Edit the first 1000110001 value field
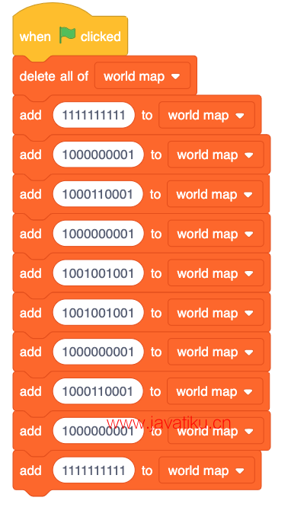The height and width of the screenshot is (507, 291). [x=98, y=194]
